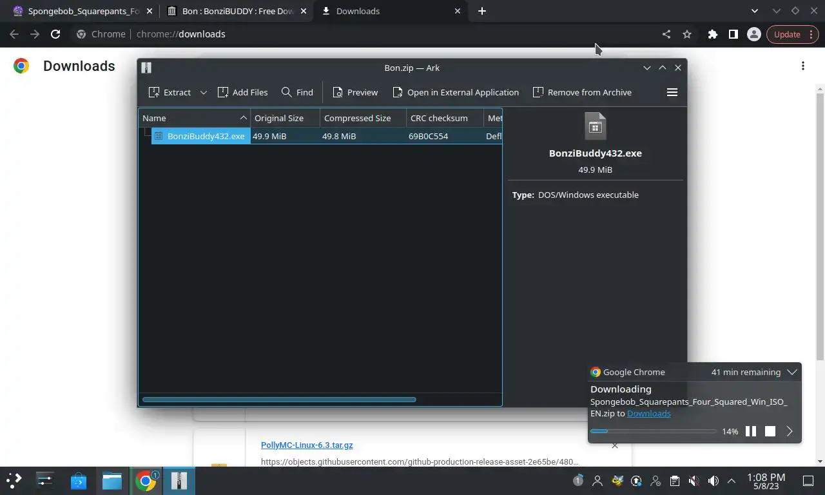Screen dimensions: 825x495
Task: Share this page icon in address bar
Action: (666, 34)
